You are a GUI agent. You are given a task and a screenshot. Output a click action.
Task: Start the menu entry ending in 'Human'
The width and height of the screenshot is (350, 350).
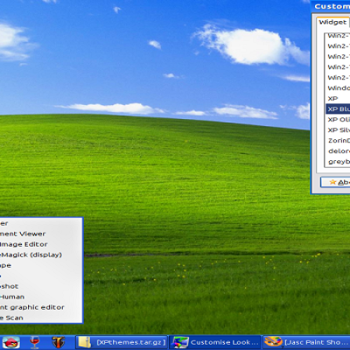41,297
